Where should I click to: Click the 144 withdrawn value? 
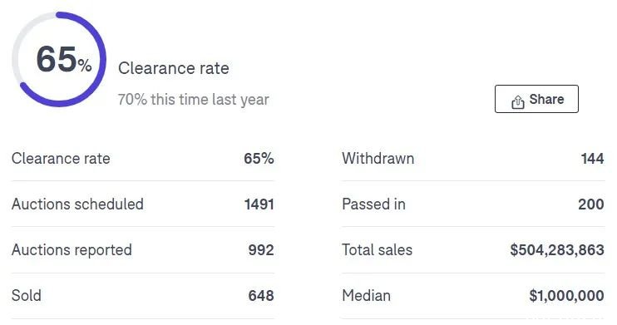[592, 159]
